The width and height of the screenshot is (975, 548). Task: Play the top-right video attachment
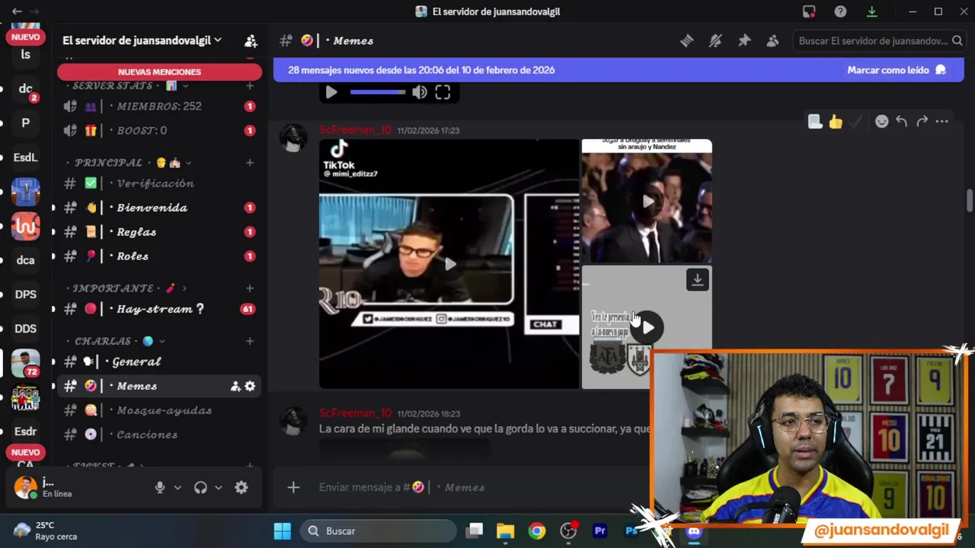pos(647,201)
